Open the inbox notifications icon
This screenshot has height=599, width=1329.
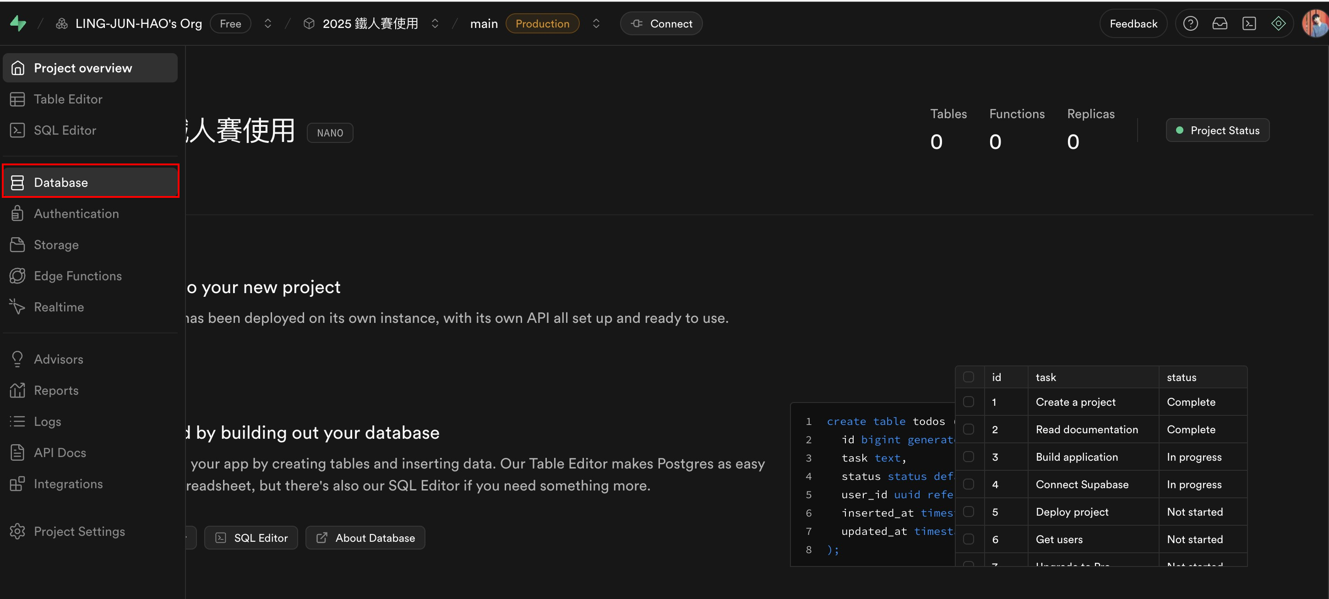(x=1220, y=23)
